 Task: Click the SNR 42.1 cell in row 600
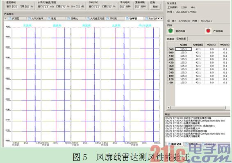tap(198, 53)
